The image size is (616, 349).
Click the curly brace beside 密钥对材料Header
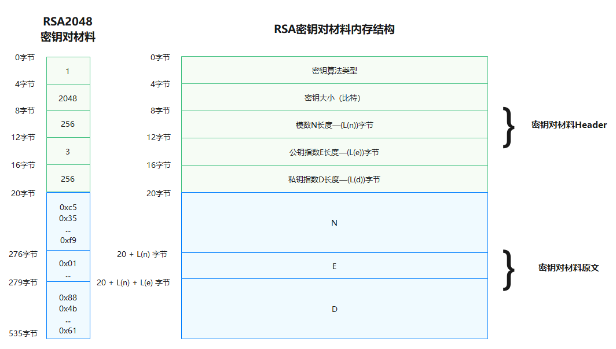pyautogui.click(x=509, y=127)
